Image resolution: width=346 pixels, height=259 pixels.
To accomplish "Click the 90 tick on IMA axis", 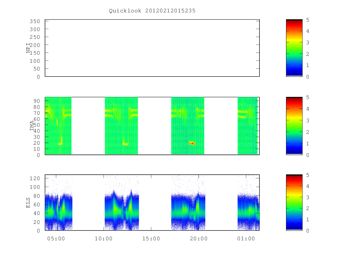I will (x=37, y=101).
